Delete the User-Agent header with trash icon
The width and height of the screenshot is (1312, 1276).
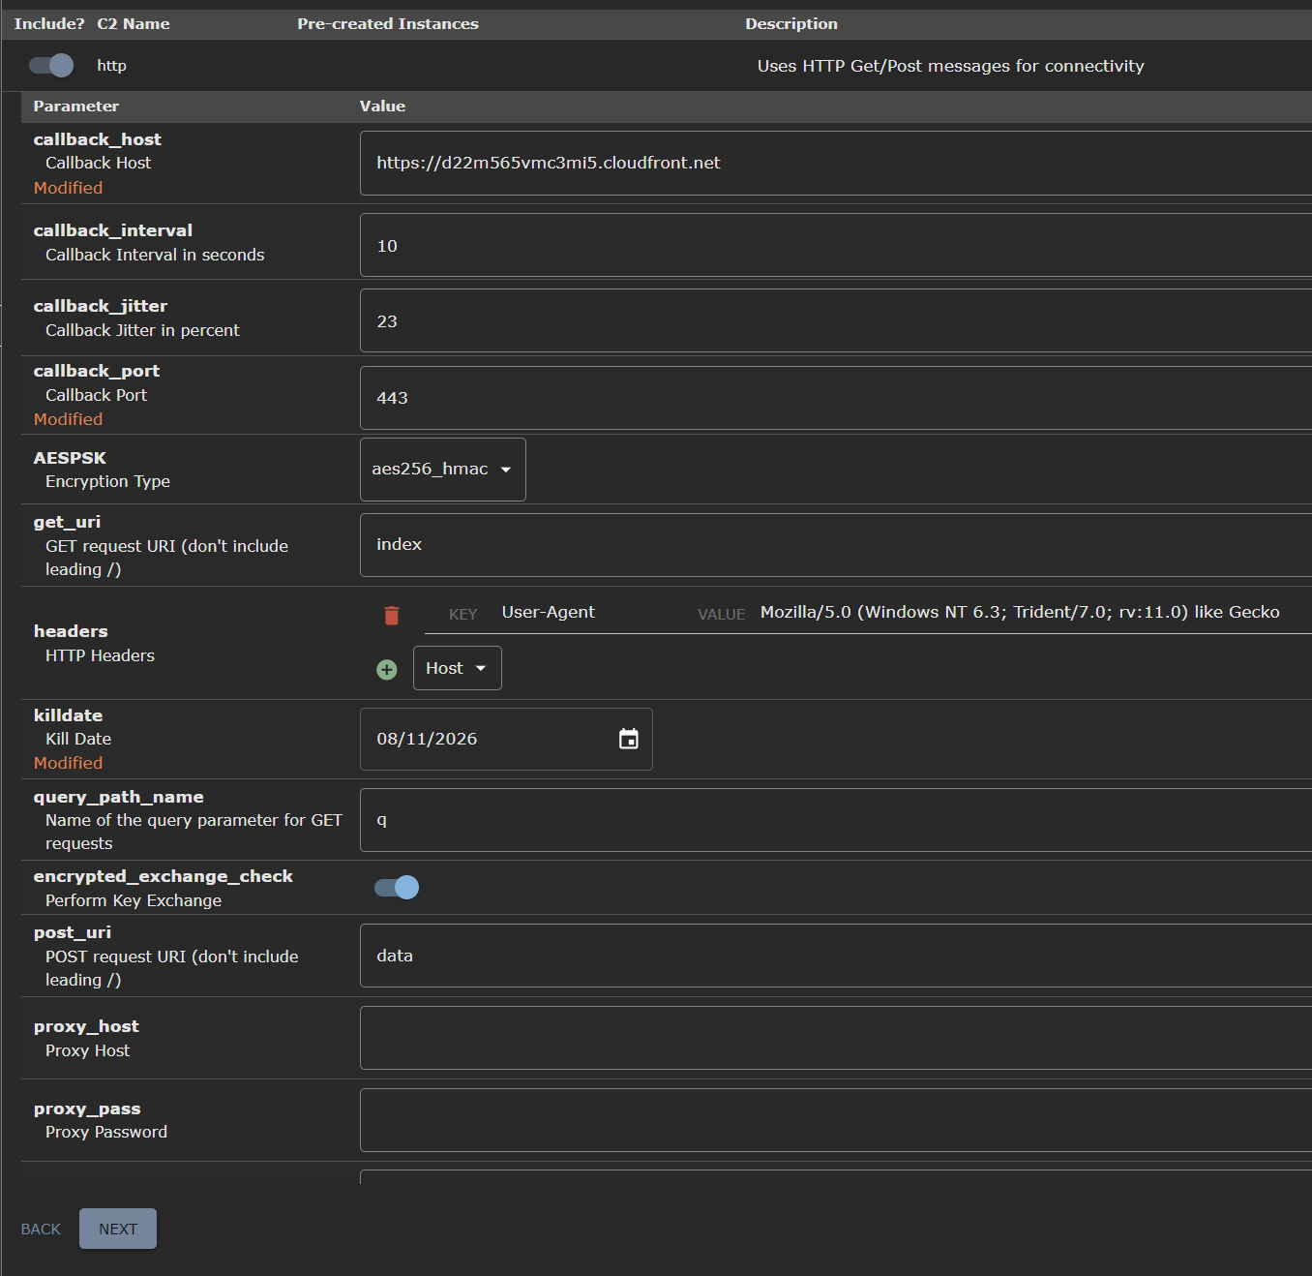coord(392,616)
